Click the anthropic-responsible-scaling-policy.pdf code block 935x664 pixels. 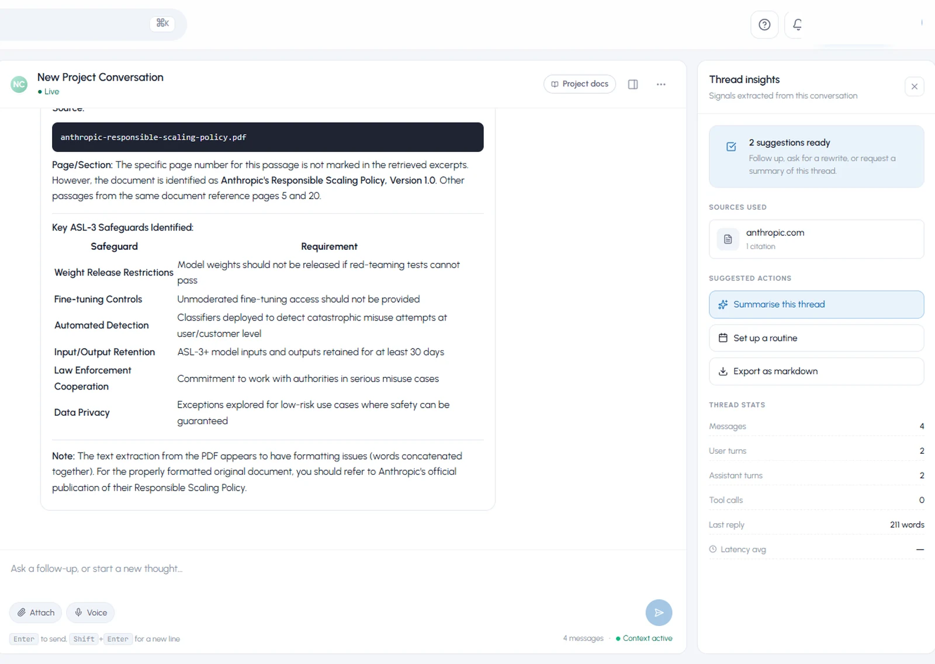(x=268, y=137)
